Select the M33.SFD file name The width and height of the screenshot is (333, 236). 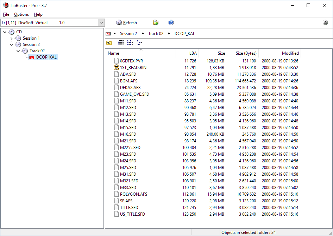point(128,187)
